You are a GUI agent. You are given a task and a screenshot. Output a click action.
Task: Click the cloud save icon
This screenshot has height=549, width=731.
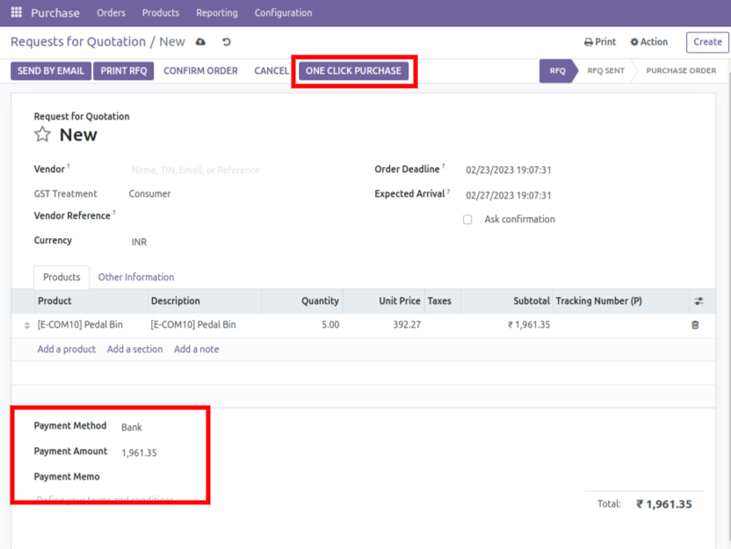[x=200, y=42]
